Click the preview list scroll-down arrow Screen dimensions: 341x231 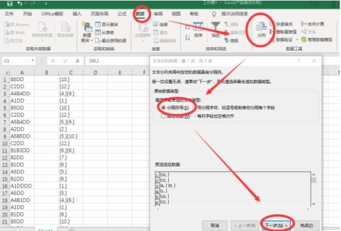[x=314, y=204]
